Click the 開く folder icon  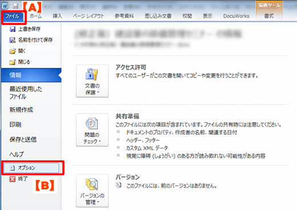tap(13, 51)
